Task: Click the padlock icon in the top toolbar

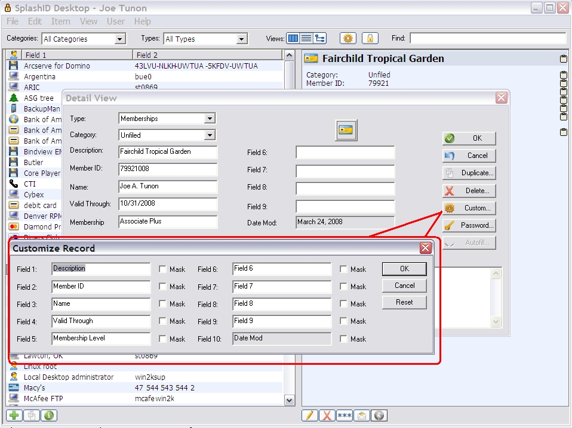Action: coord(370,38)
